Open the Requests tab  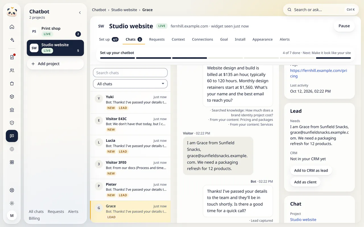point(157,39)
